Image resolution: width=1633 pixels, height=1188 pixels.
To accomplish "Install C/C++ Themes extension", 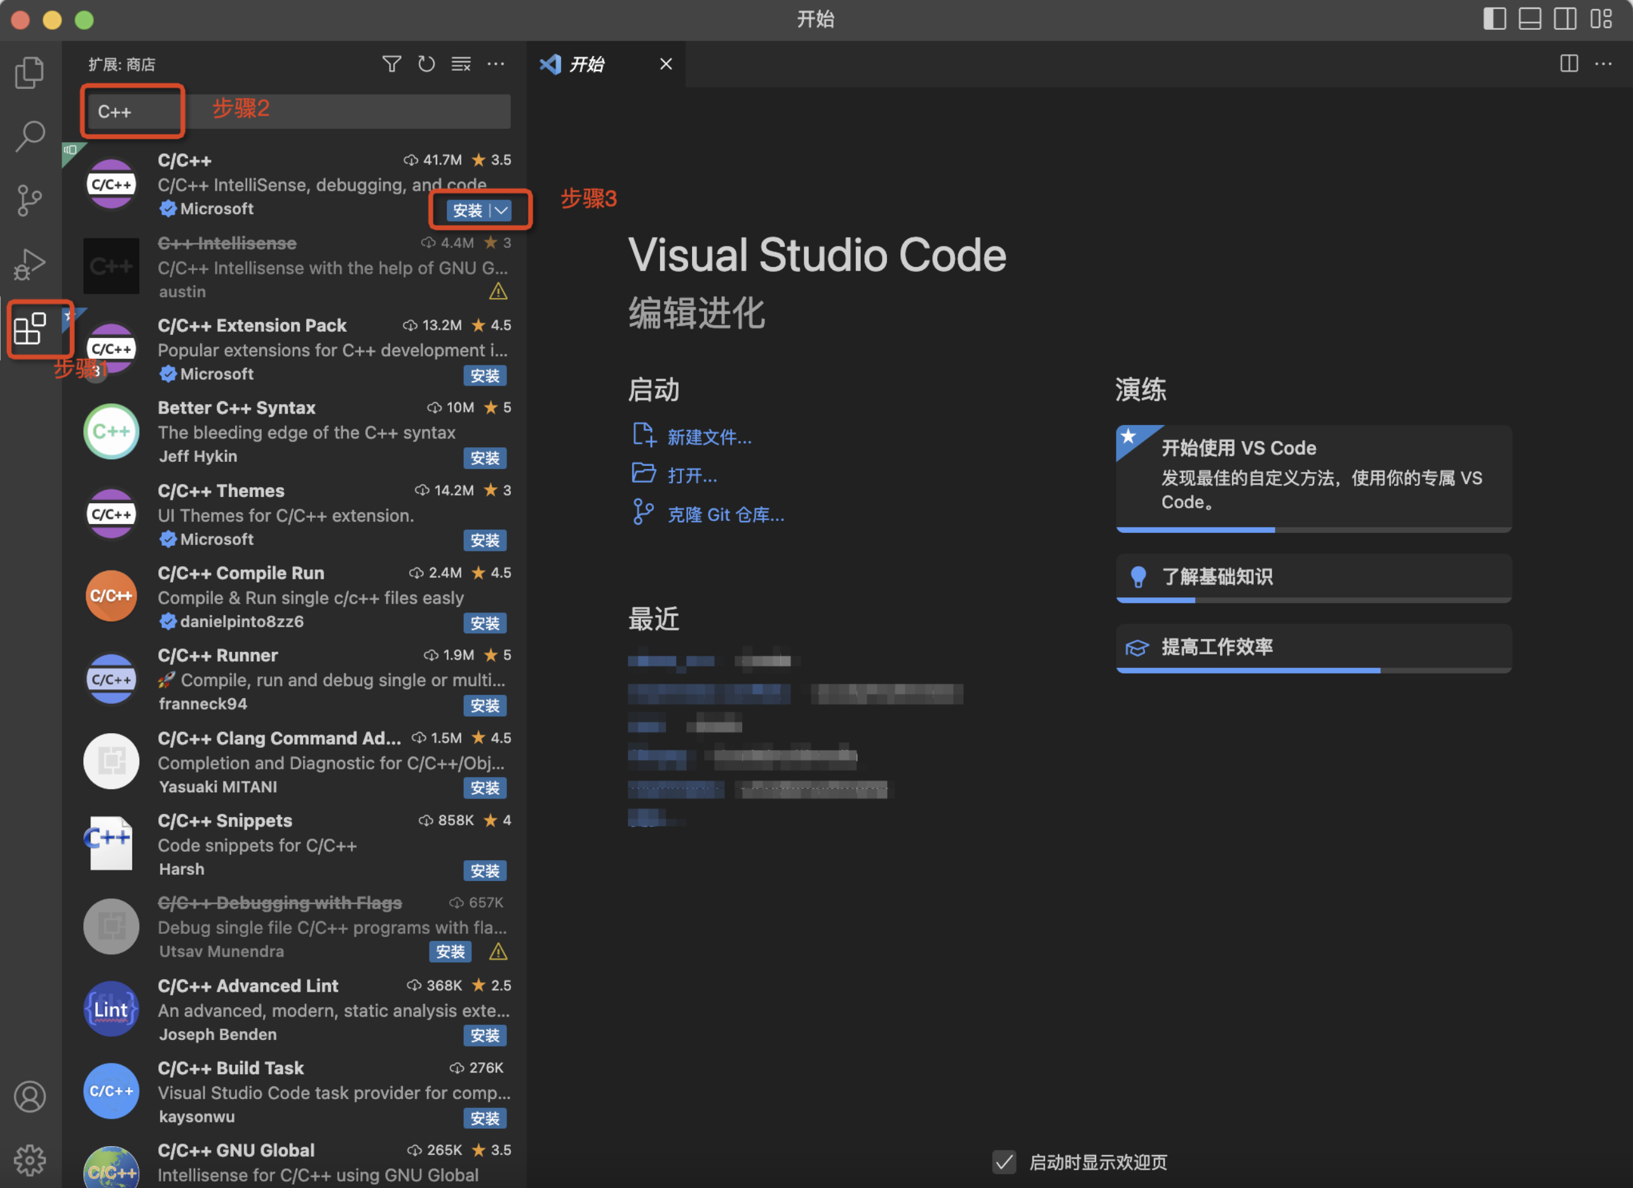I will coord(485,541).
